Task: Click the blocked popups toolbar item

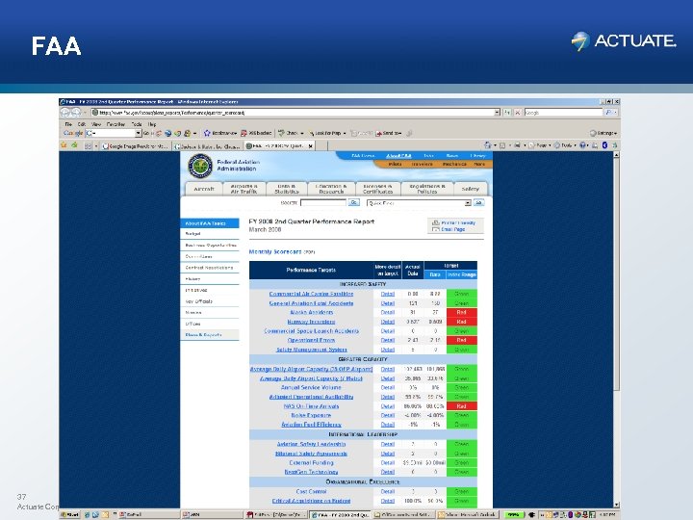Action: (x=256, y=133)
